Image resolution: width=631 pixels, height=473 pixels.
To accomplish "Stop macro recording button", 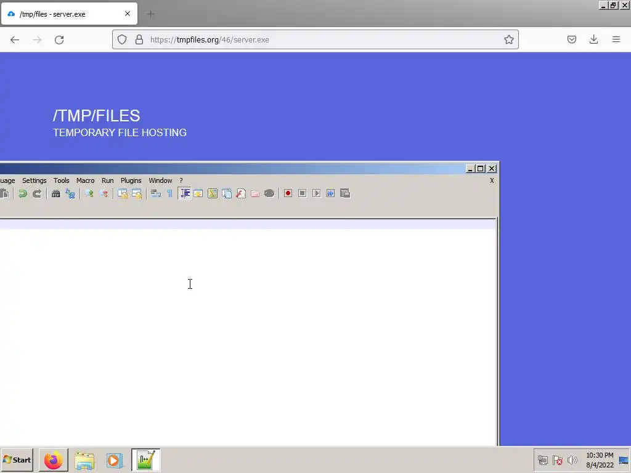I will point(303,194).
